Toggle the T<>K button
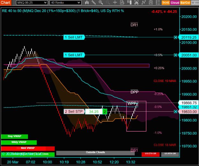This screenshot has width=199, height=166. pyautogui.click(x=166, y=3)
